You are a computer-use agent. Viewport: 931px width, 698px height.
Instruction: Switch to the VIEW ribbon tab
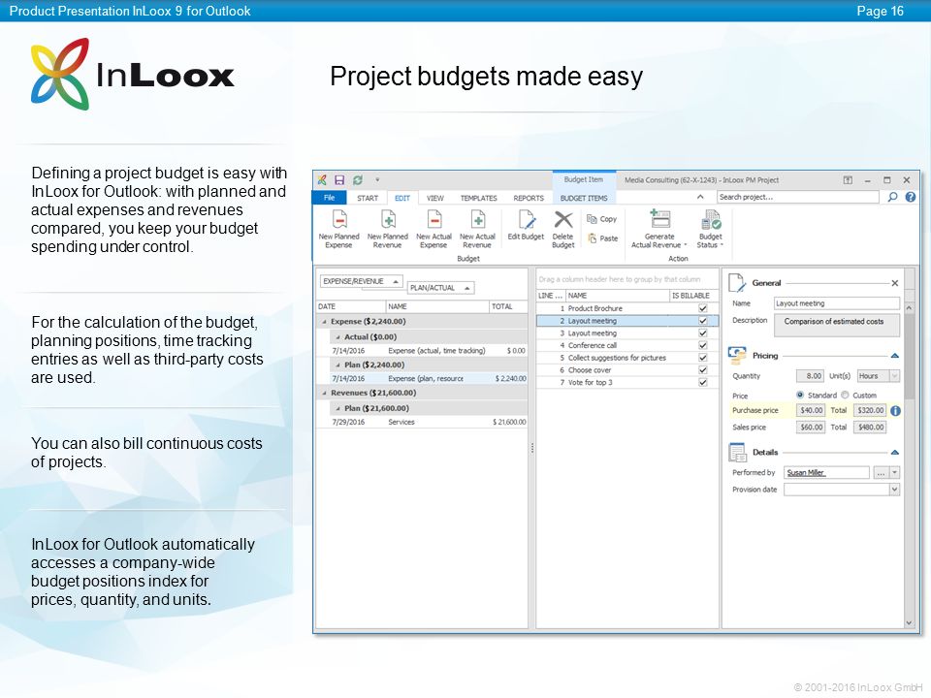pos(435,198)
